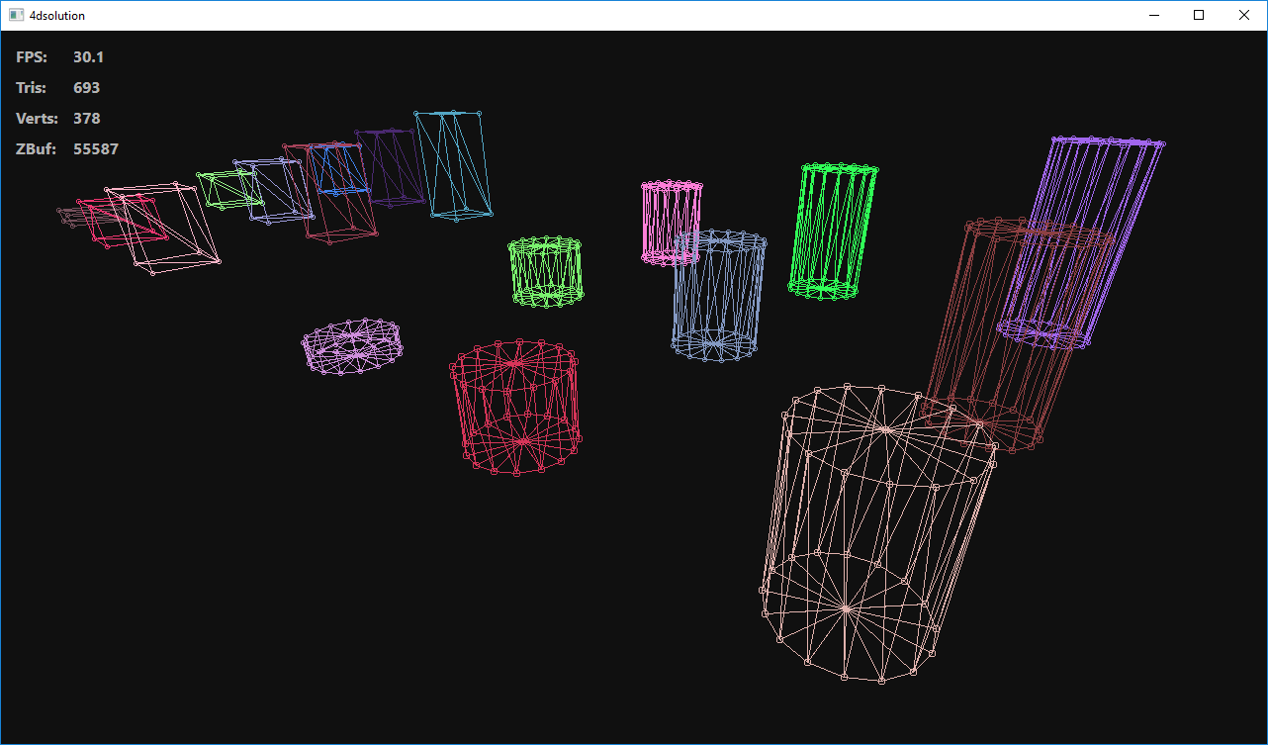
Task: Select the slate blue wireframe cylinder
Action: coord(719,296)
